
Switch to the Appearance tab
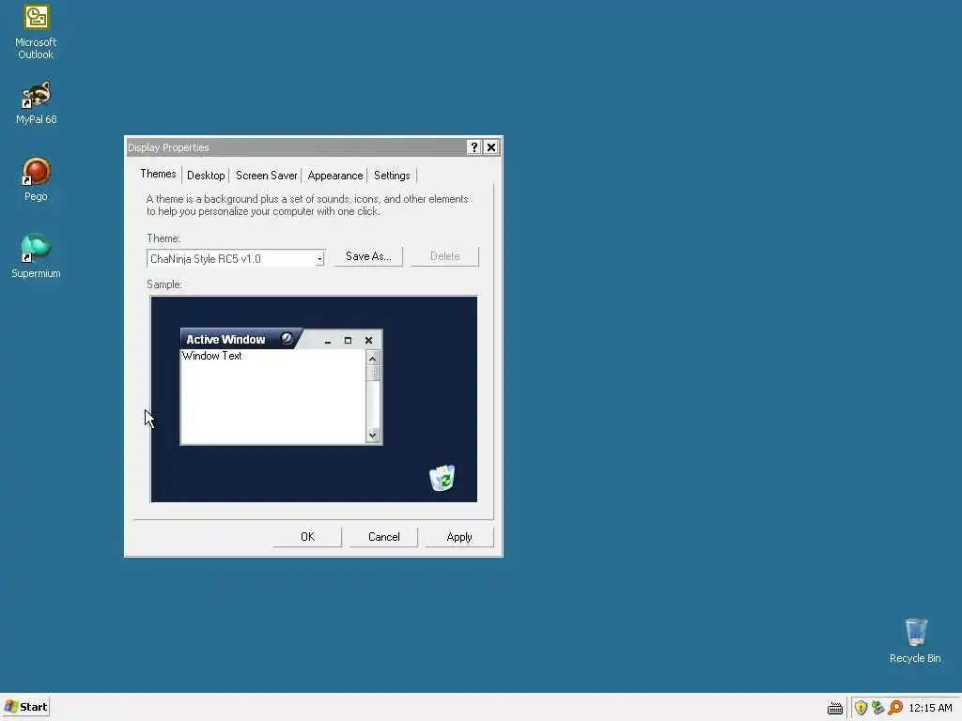tap(335, 176)
